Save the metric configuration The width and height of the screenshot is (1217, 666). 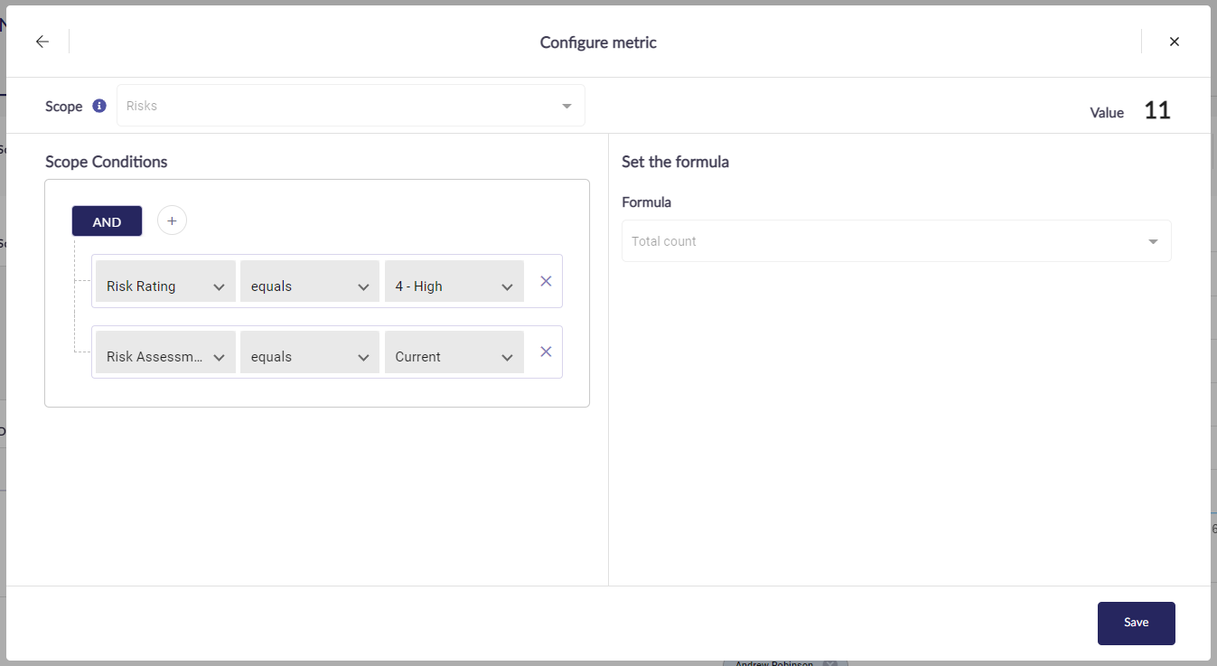[x=1136, y=623]
